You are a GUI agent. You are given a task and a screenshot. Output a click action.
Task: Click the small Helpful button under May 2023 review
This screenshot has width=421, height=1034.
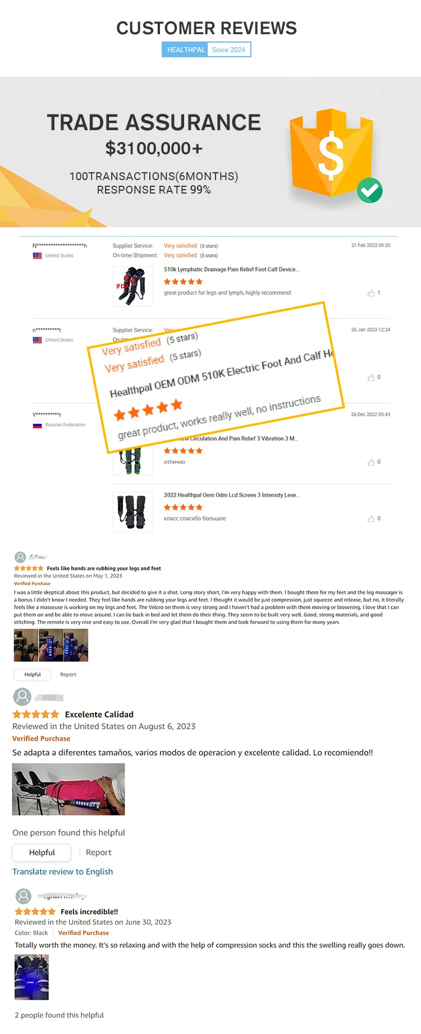[33, 674]
